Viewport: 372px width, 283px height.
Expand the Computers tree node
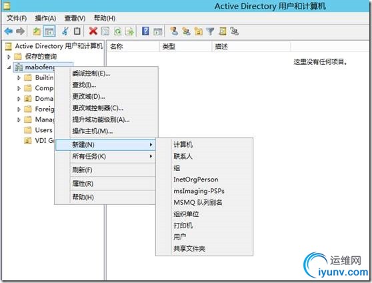pyautogui.click(x=19, y=88)
